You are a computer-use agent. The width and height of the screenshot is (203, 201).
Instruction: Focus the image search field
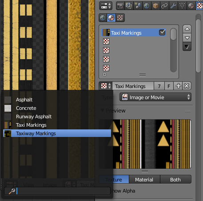57,191
